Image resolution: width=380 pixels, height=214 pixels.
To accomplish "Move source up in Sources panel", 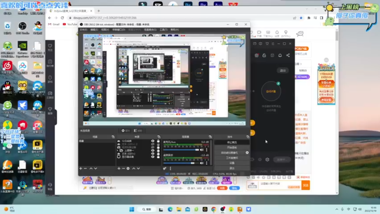I will coord(133,168).
